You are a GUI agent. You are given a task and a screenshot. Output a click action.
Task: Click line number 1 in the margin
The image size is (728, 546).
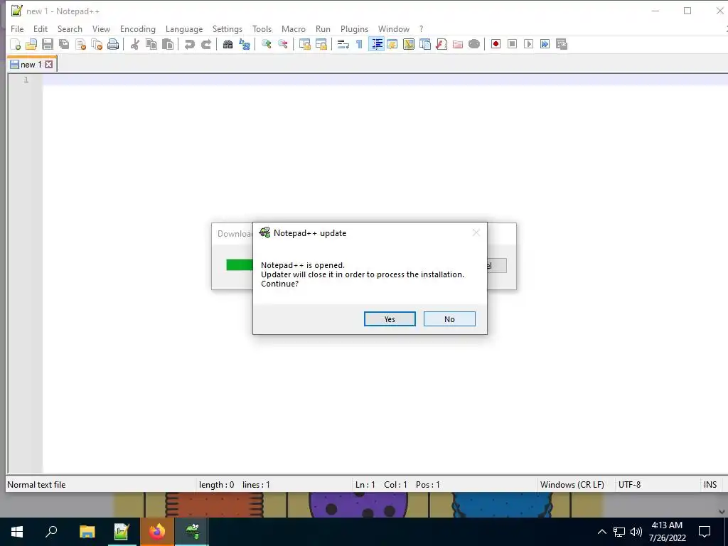point(26,80)
